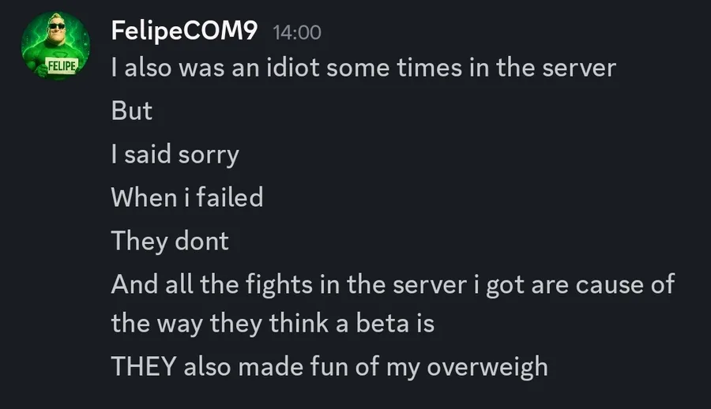The height and width of the screenshot is (409, 711).
Task: Open FelipeCOM9's profile avatar
Action: 55,46
